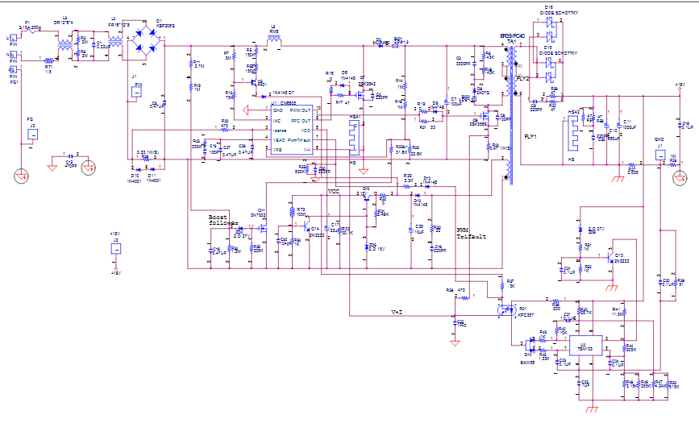Select the 'VCC' net label
Viewport: 699px width, 427px height.
(334, 191)
